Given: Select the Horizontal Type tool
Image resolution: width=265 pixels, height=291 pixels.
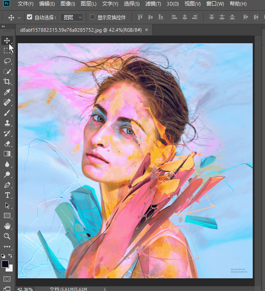Looking at the screenshot, I should (7, 195).
